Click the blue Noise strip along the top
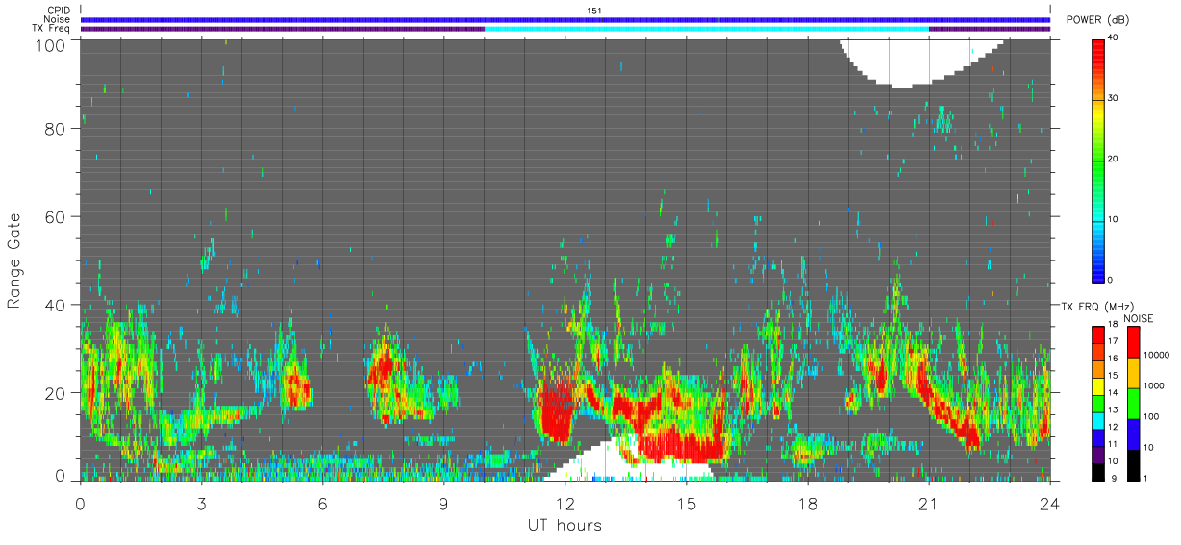 point(565,19)
